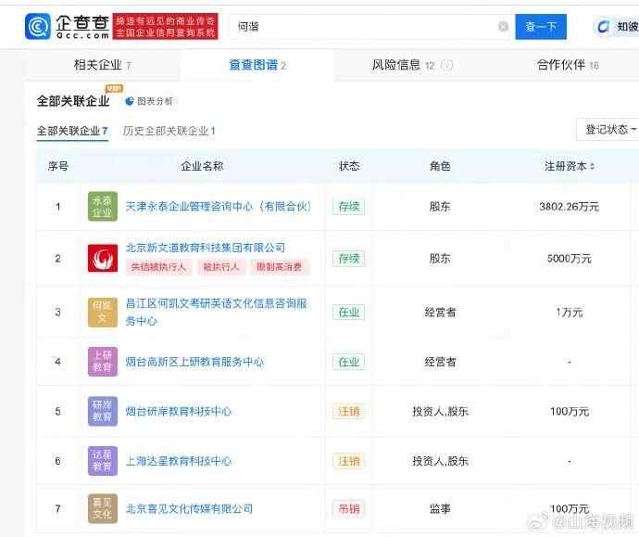The height and width of the screenshot is (537, 639).
Task: Click the search field containing 何凯
Action: pyautogui.click(x=361, y=27)
